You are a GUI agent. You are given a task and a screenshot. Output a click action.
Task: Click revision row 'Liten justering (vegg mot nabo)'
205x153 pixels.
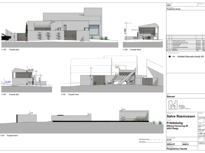tap(180, 43)
